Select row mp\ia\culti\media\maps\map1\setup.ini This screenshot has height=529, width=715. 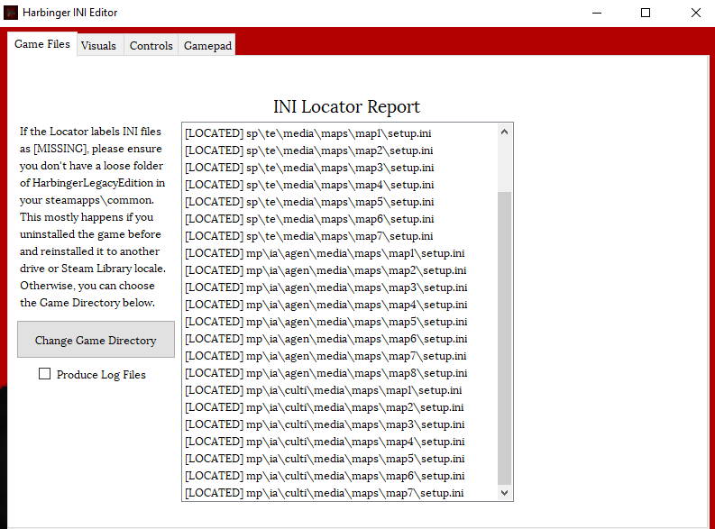(340, 390)
